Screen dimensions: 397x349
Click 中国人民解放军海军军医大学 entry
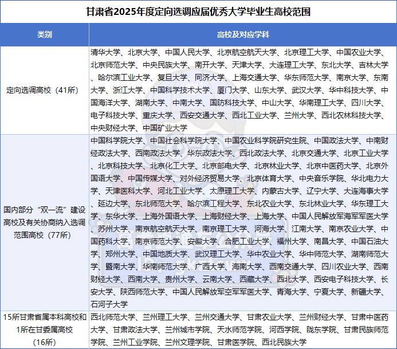pos(340,216)
